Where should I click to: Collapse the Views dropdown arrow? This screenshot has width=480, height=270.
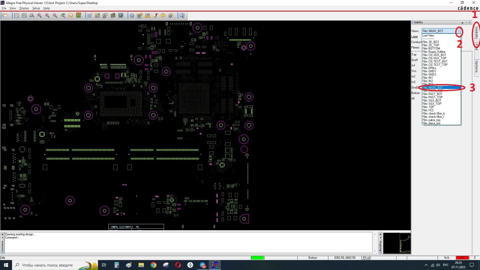pos(459,31)
